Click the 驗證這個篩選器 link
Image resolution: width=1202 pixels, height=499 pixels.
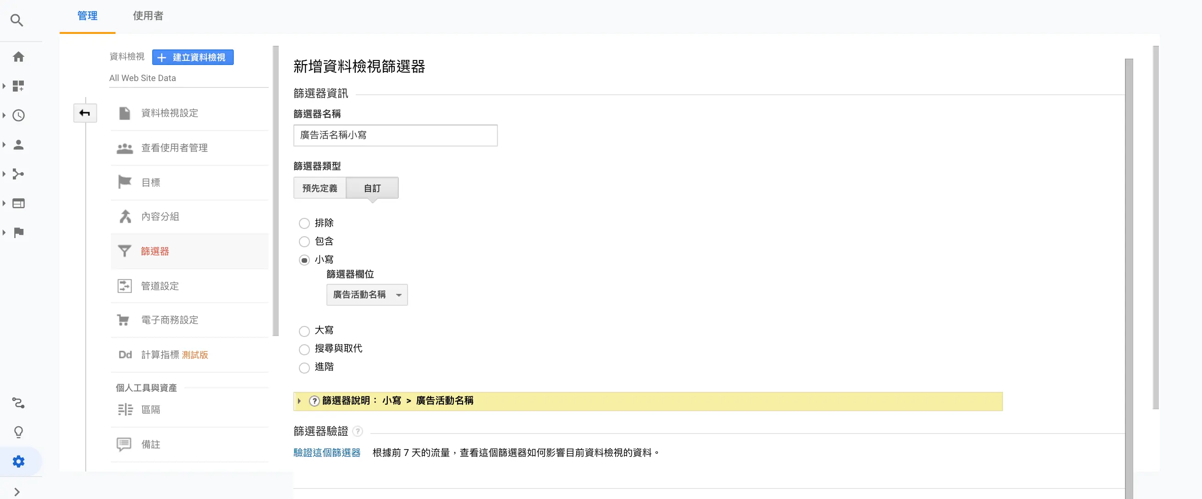pos(326,452)
